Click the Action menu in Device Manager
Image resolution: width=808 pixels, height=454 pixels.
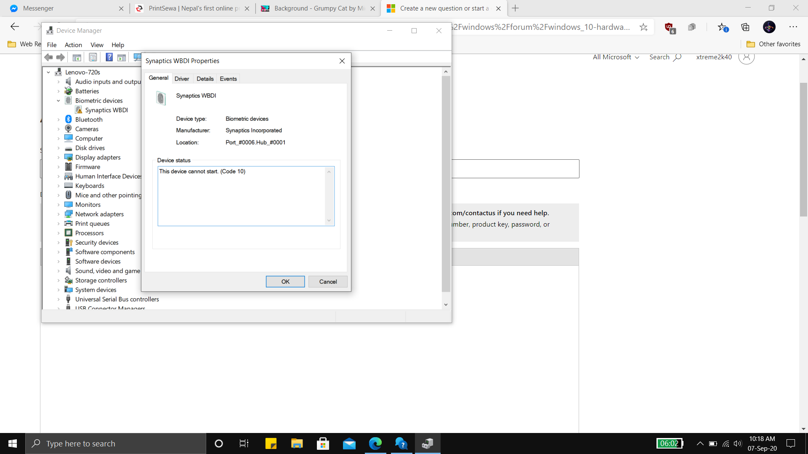[x=73, y=45]
